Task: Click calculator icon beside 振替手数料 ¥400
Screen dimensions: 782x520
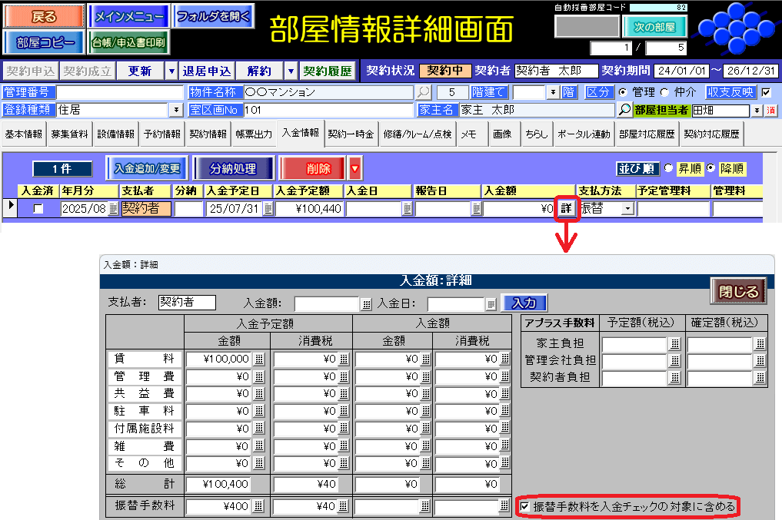Action: pyautogui.click(x=259, y=506)
